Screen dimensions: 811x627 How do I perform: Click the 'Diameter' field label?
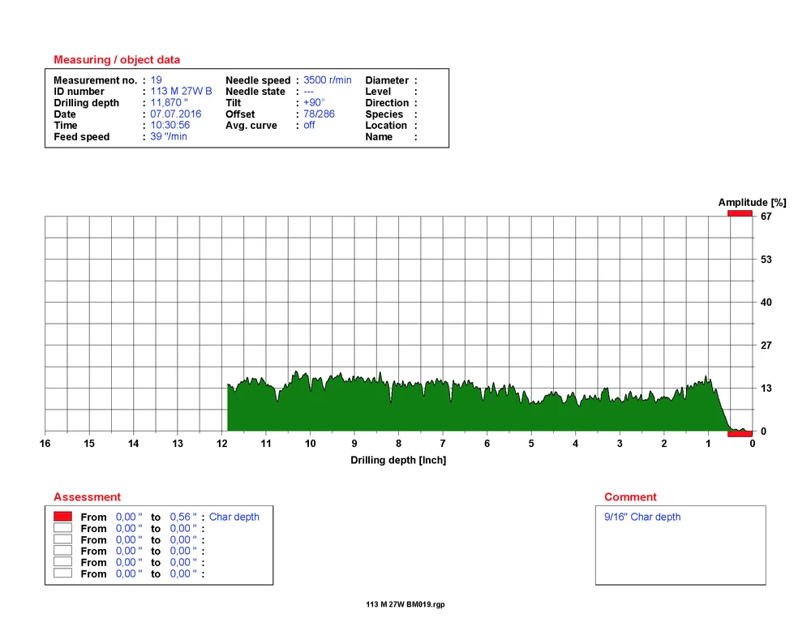coord(387,80)
